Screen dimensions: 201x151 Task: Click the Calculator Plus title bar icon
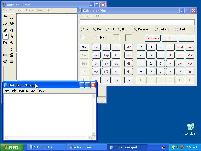80,10
